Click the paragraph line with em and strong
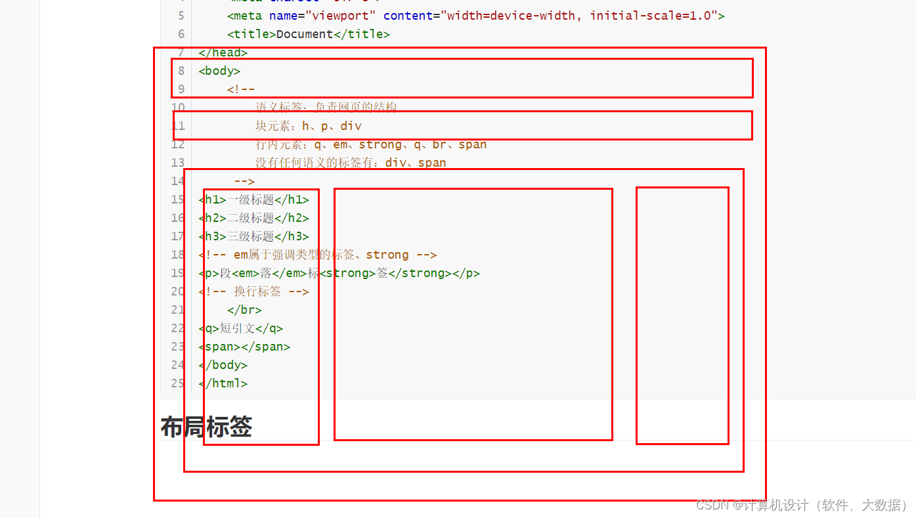The image size is (916, 518). pyautogui.click(x=339, y=273)
